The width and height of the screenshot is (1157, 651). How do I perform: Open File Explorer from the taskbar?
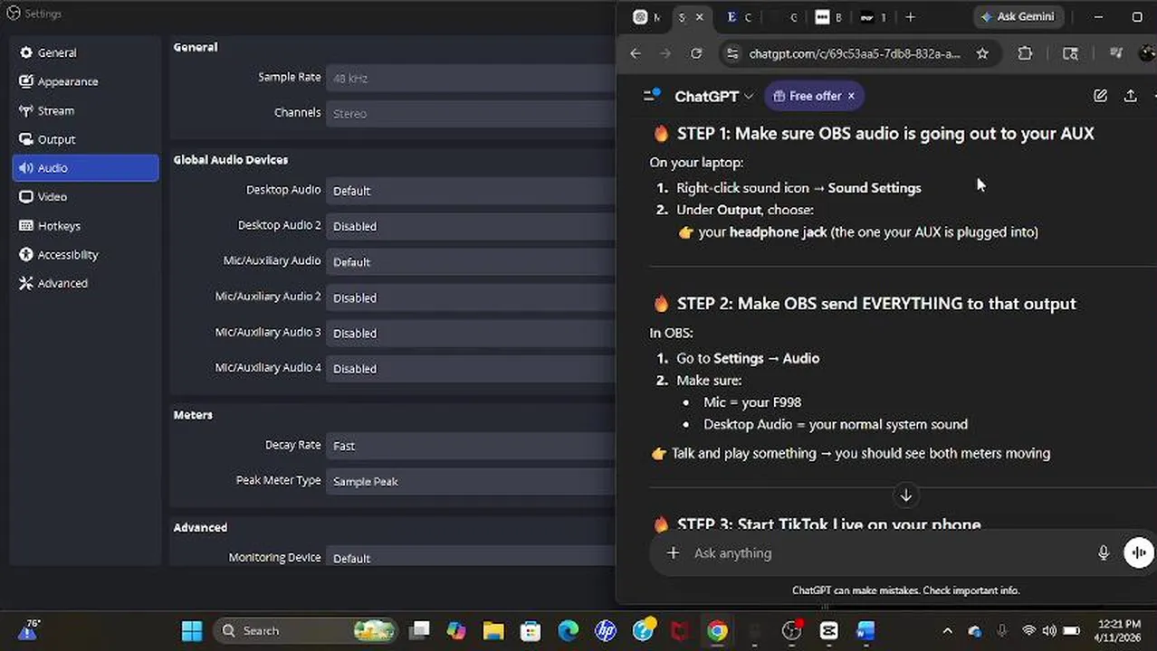(492, 630)
